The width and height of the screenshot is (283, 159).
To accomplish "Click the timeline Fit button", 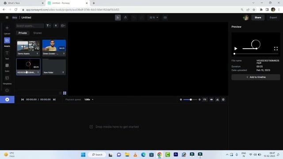I will [x=205, y=99].
